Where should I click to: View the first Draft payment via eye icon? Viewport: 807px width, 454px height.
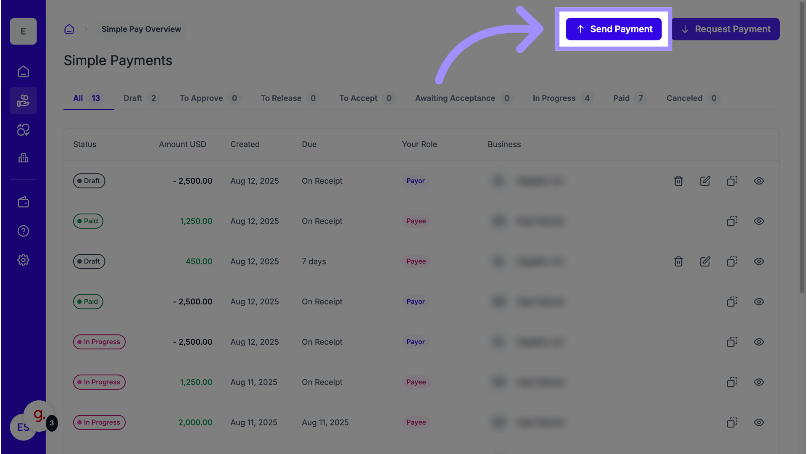coord(759,181)
